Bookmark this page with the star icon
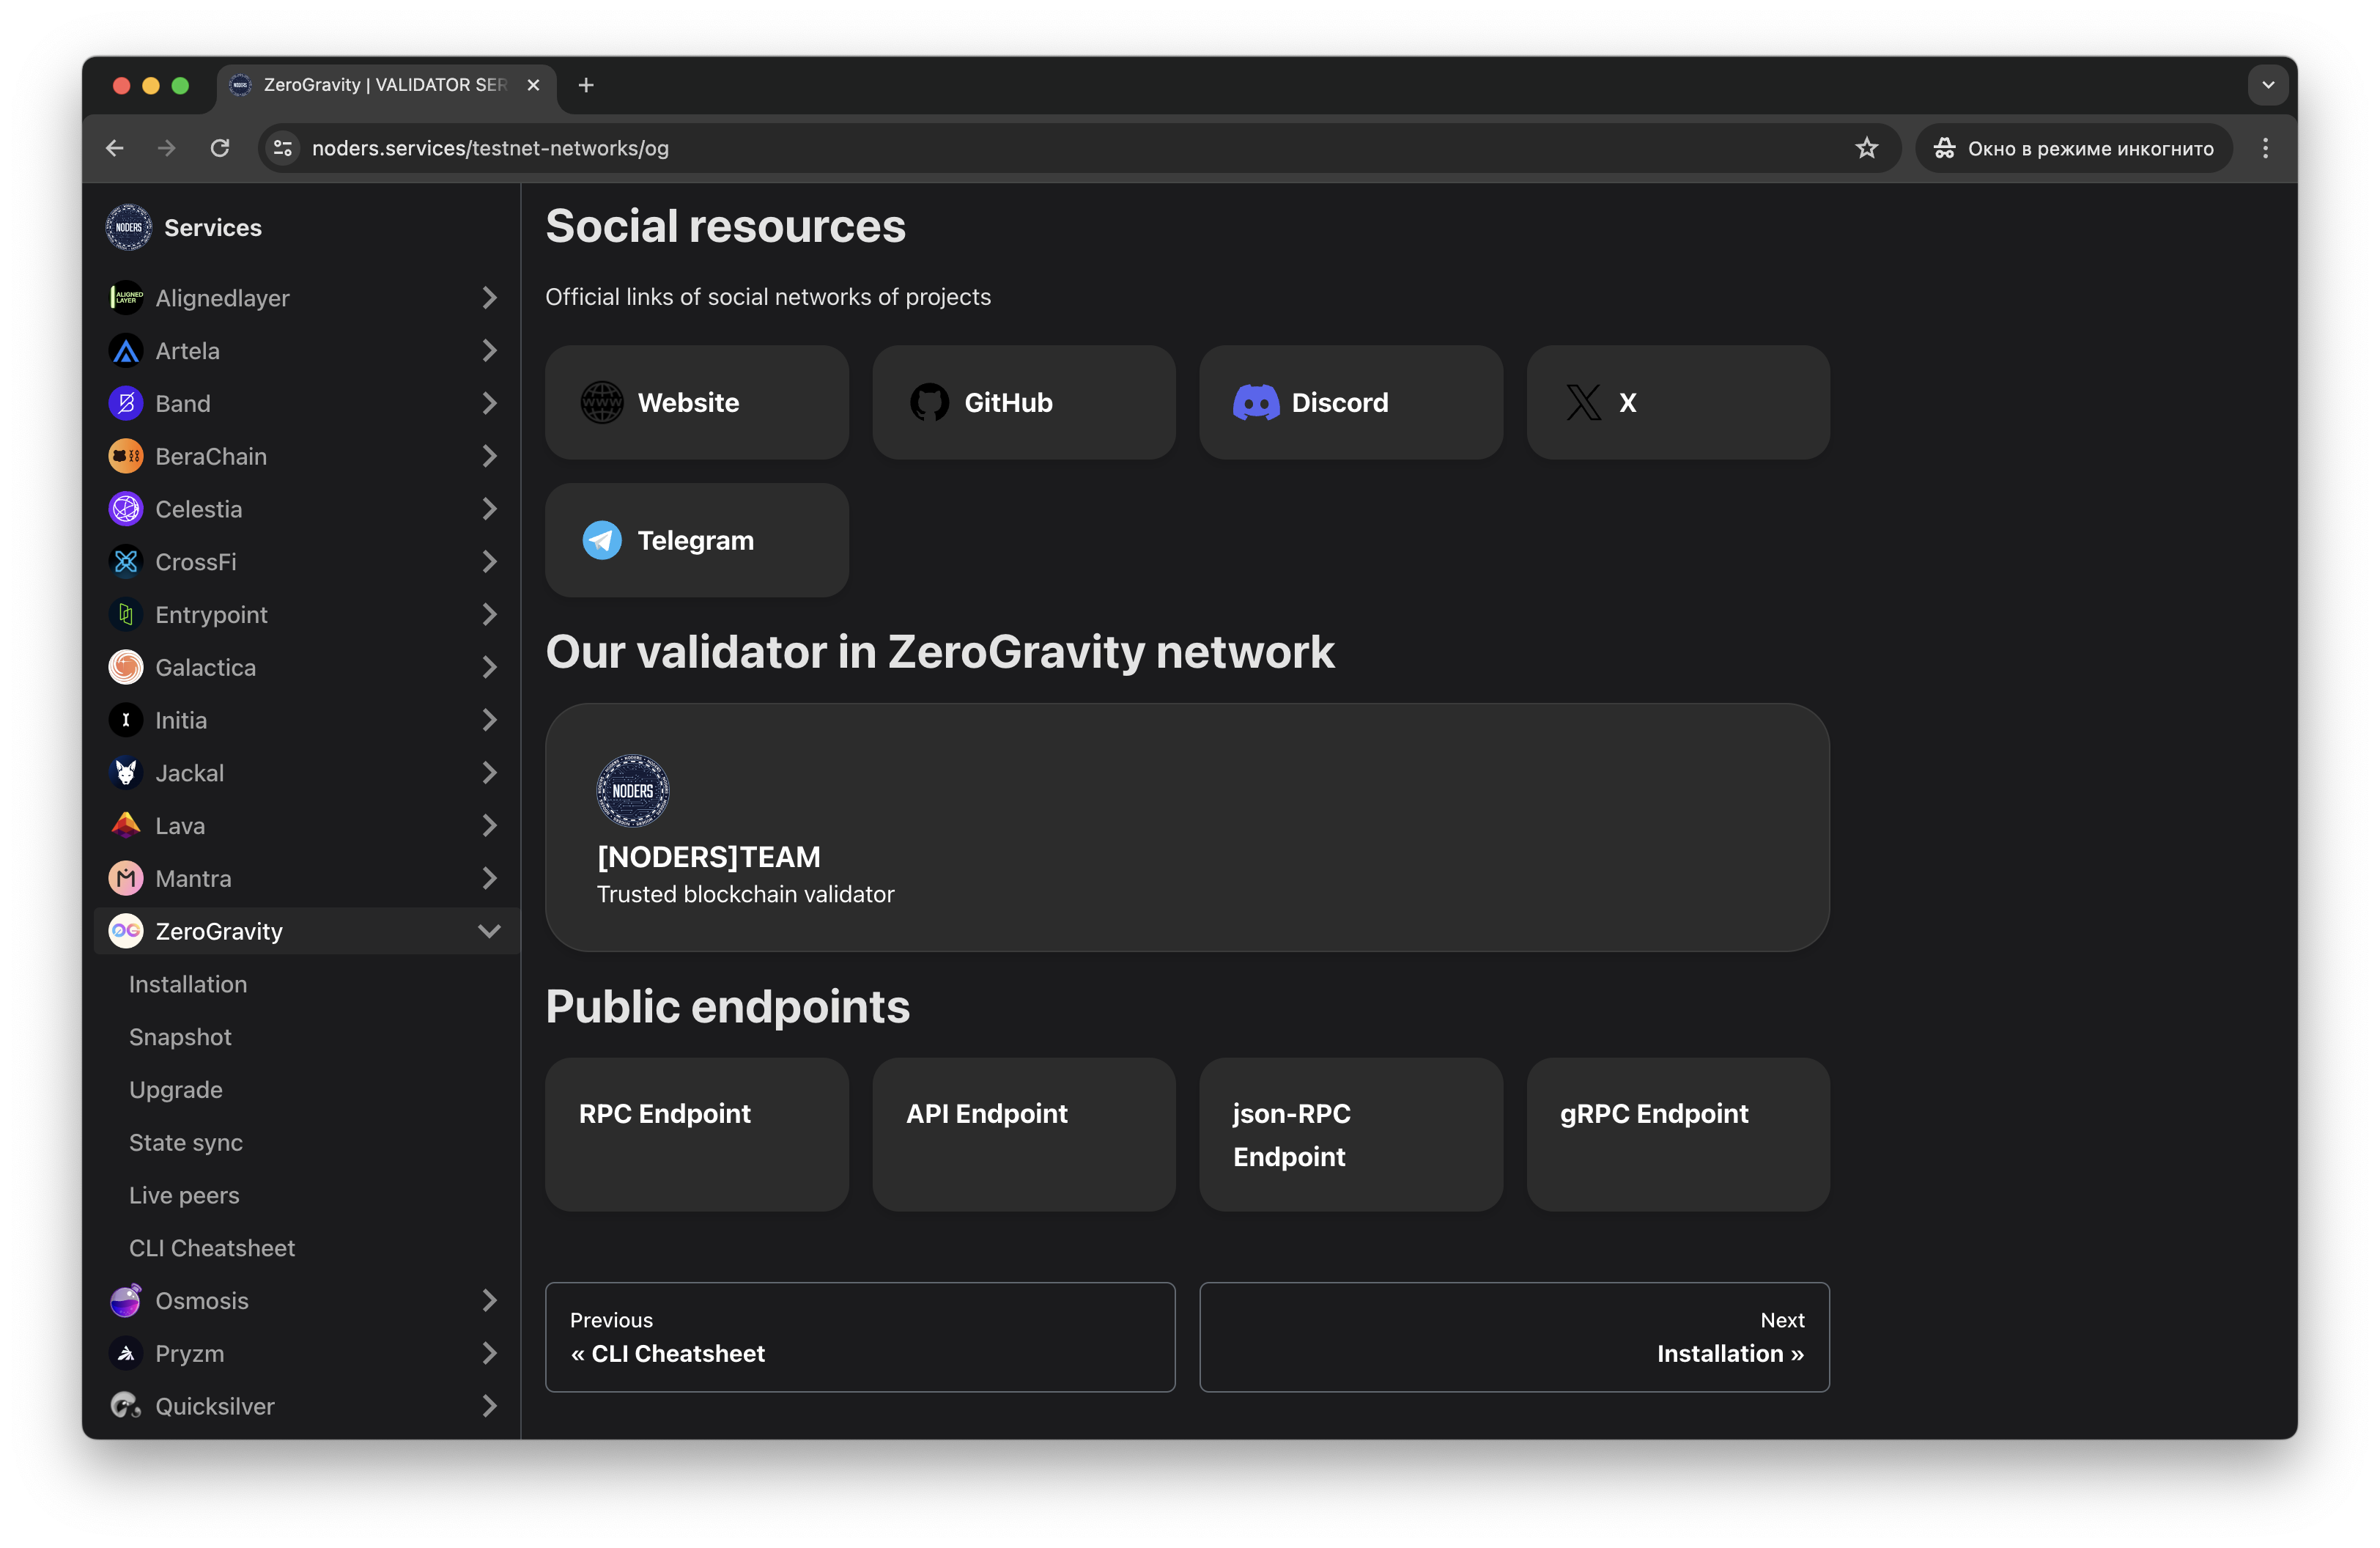Image resolution: width=2380 pixels, height=1548 pixels. 1866,149
